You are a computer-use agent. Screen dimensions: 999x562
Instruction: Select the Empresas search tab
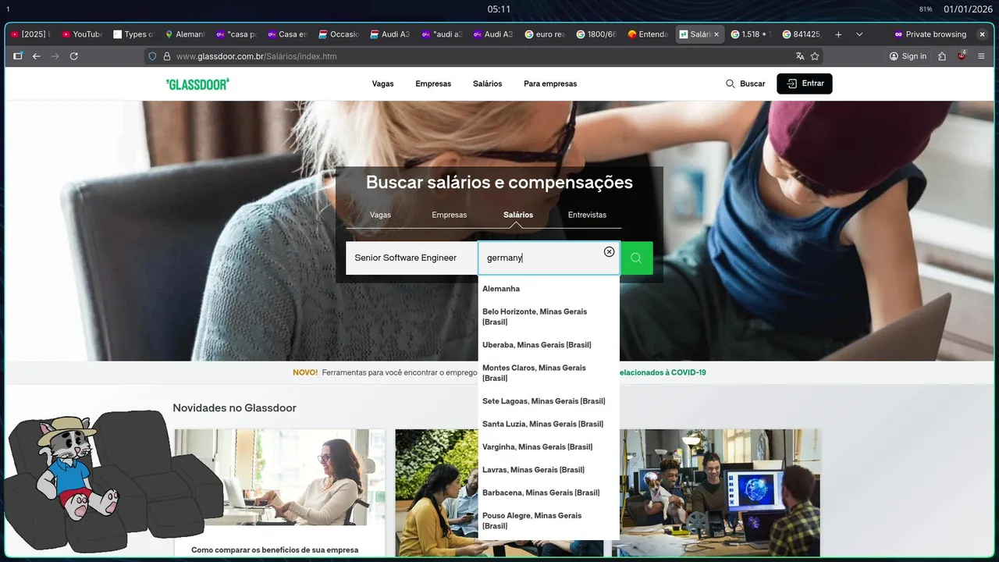449,215
